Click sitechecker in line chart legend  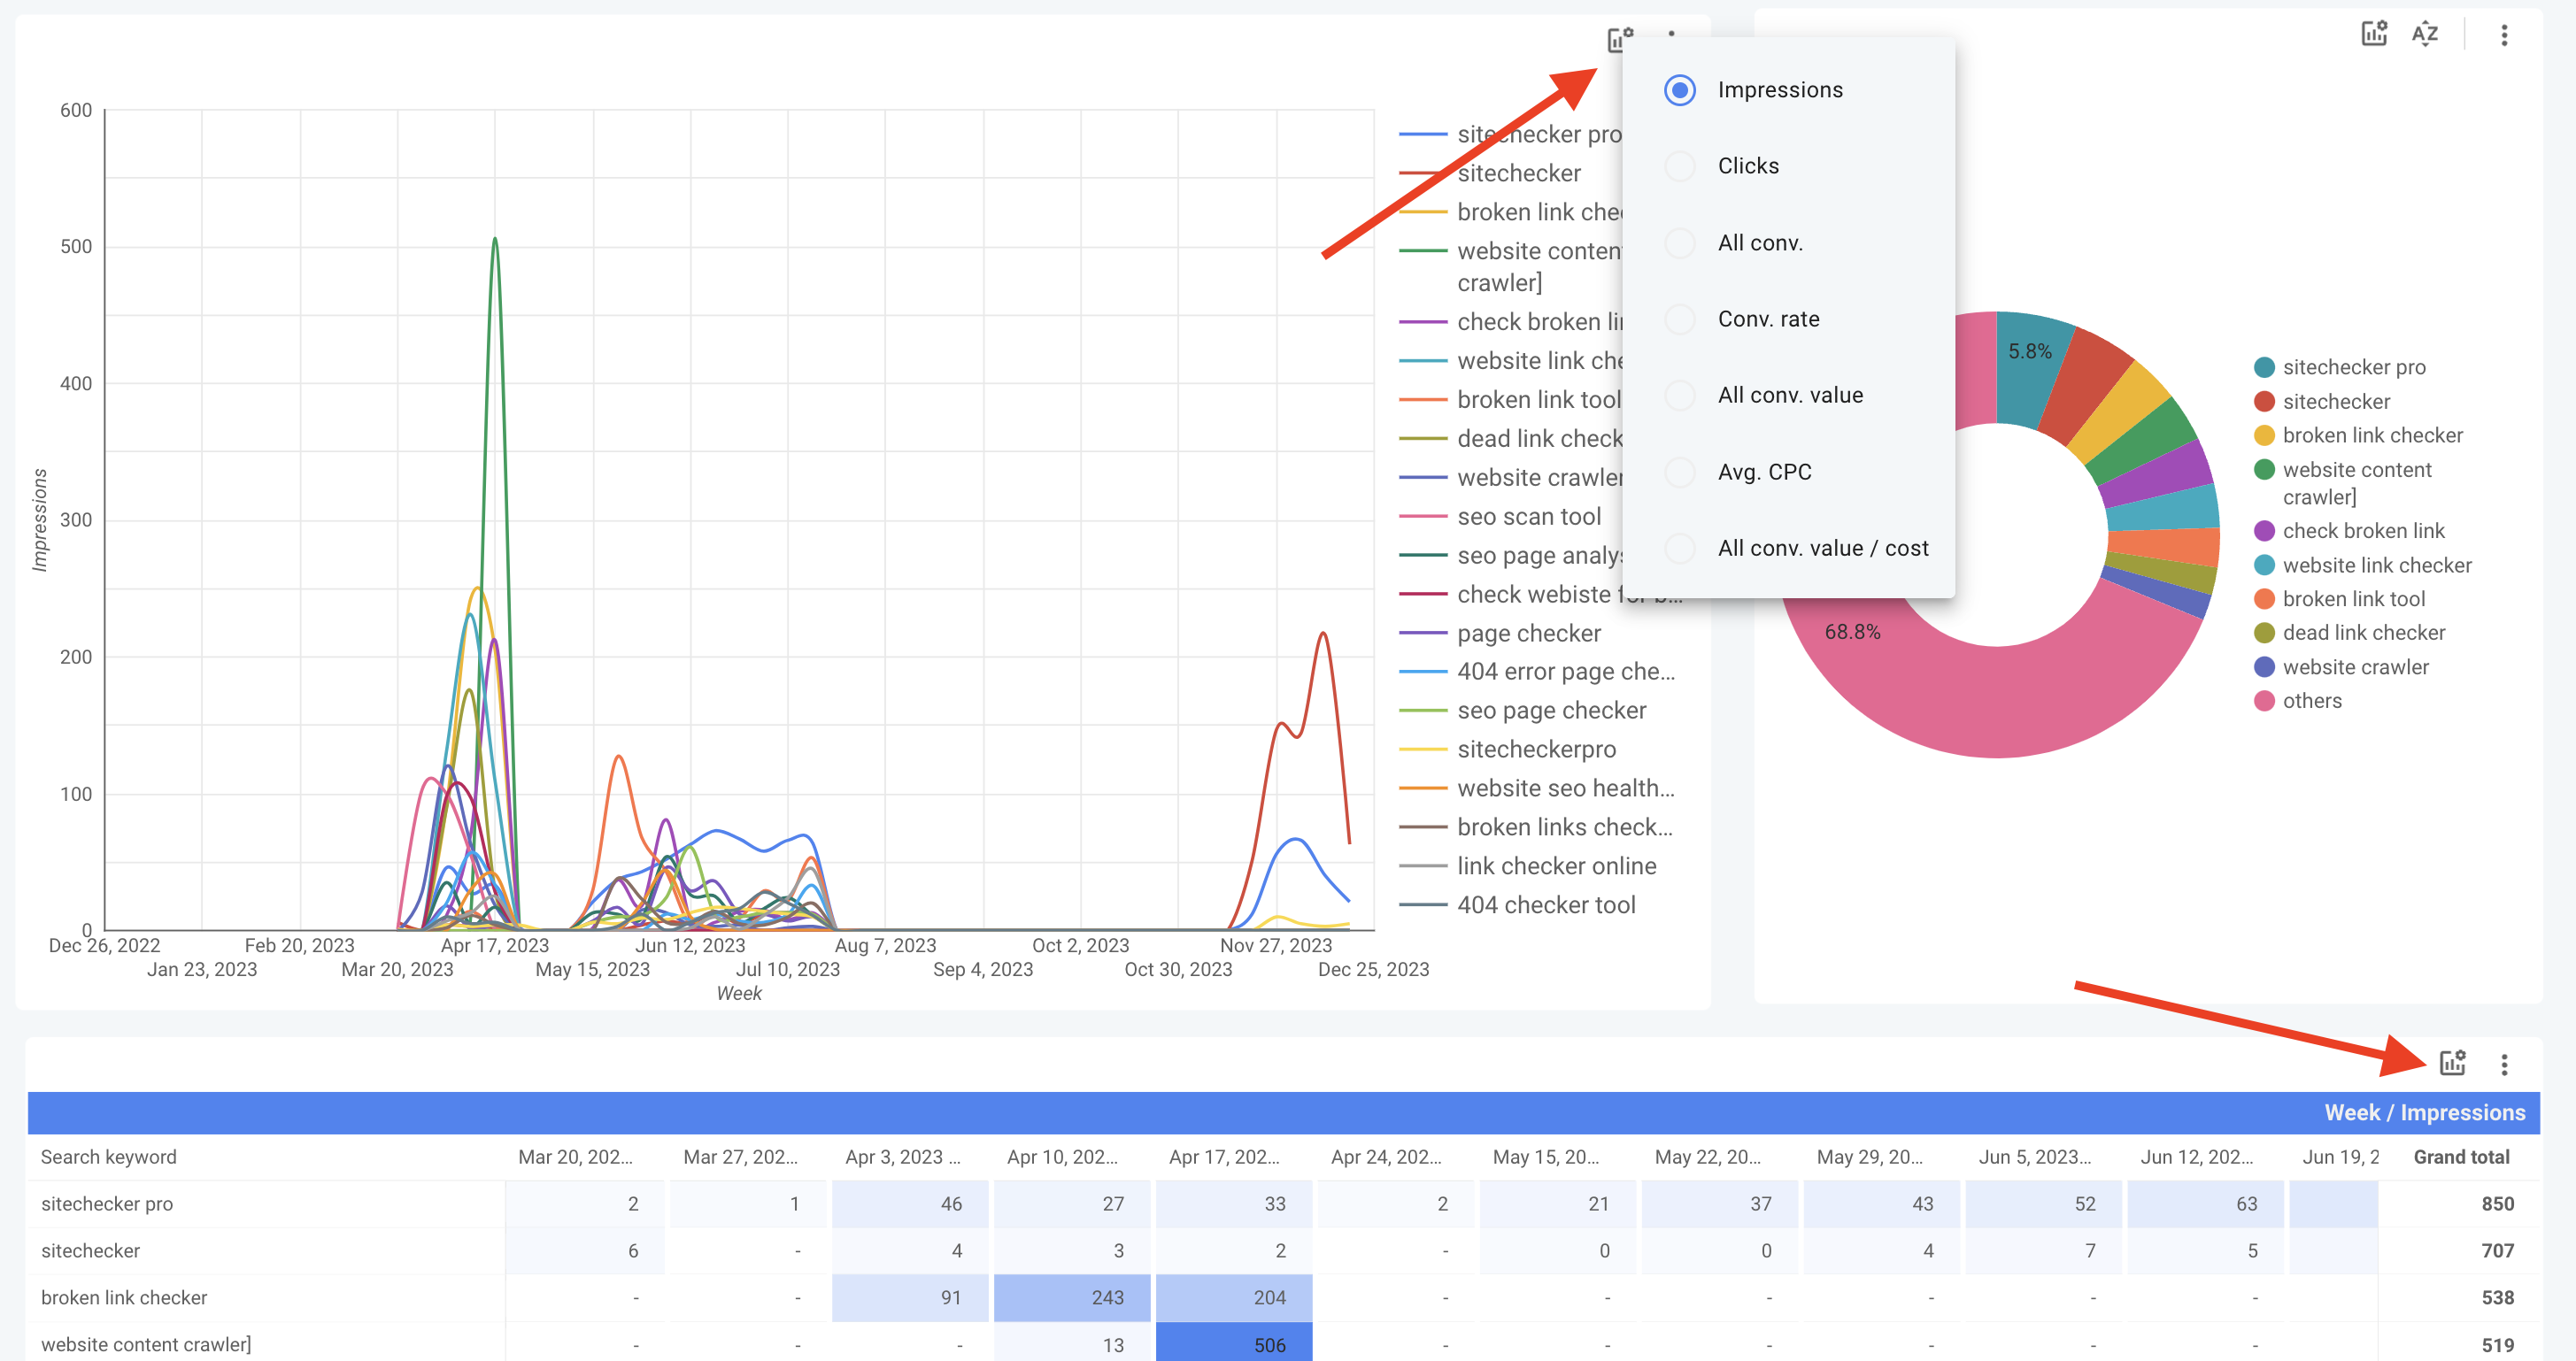(x=1519, y=174)
